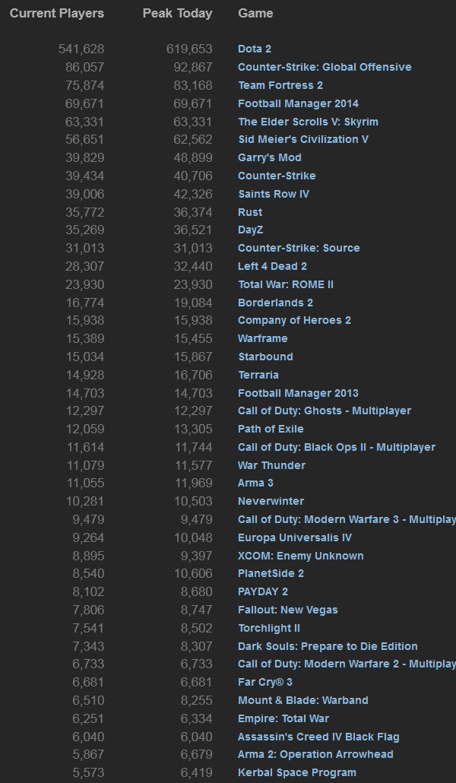Screen dimensions: 456x783
Task: Open Team Fortress 2 stats page
Action: pyautogui.click(x=280, y=85)
